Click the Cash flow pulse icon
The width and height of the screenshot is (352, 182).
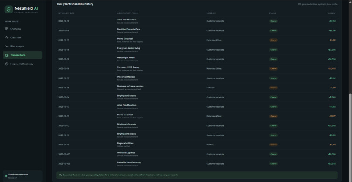click(x=7, y=37)
